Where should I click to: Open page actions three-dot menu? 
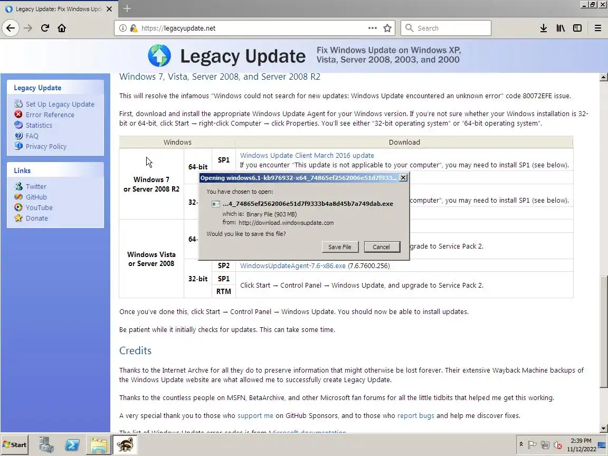[x=372, y=28]
